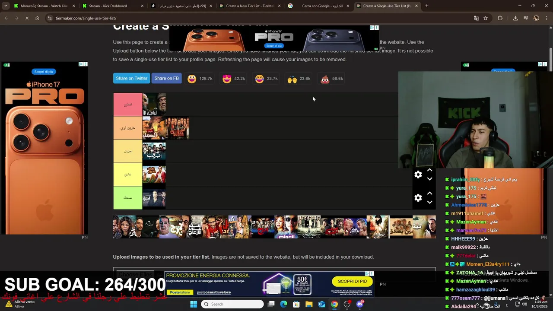
Task: Click the grinning emoji reaction showing 126.7k
Action: [x=192, y=79]
